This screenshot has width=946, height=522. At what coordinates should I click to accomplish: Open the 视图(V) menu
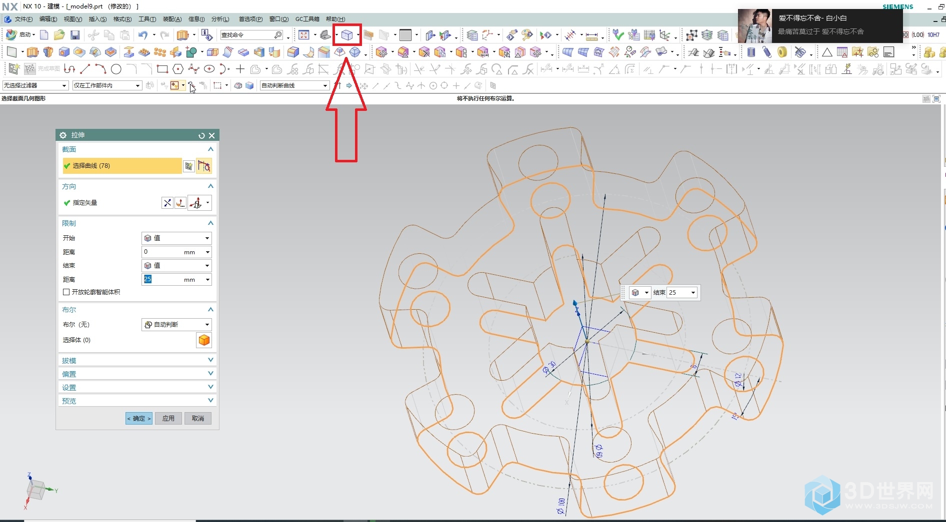coord(72,19)
